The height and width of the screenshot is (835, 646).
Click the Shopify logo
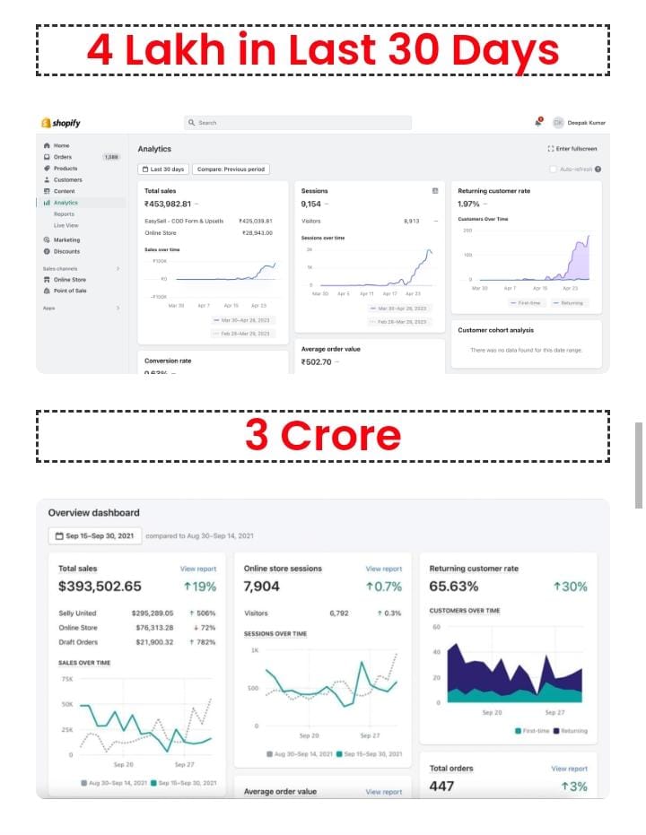pos(60,123)
